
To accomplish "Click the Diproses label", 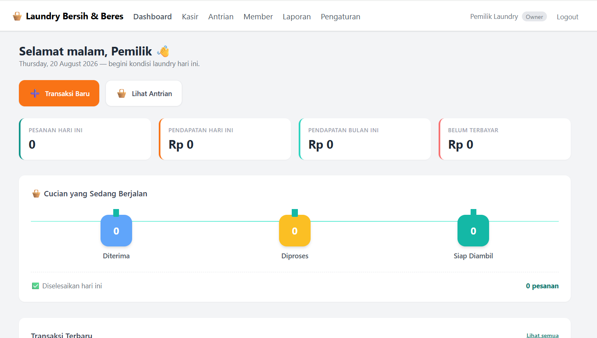I will (x=295, y=256).
